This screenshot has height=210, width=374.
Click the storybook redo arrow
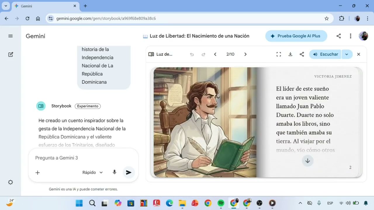[204, 54]
